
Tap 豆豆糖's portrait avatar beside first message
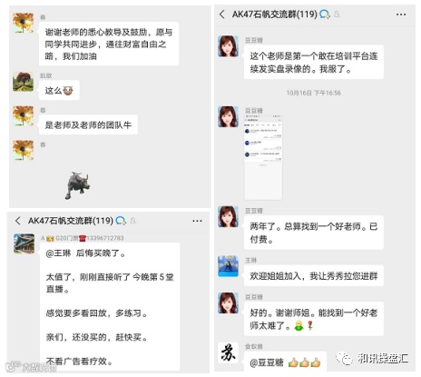[229, 46]
